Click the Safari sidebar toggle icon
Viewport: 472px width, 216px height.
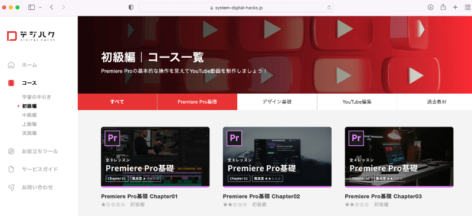(31, 8)
